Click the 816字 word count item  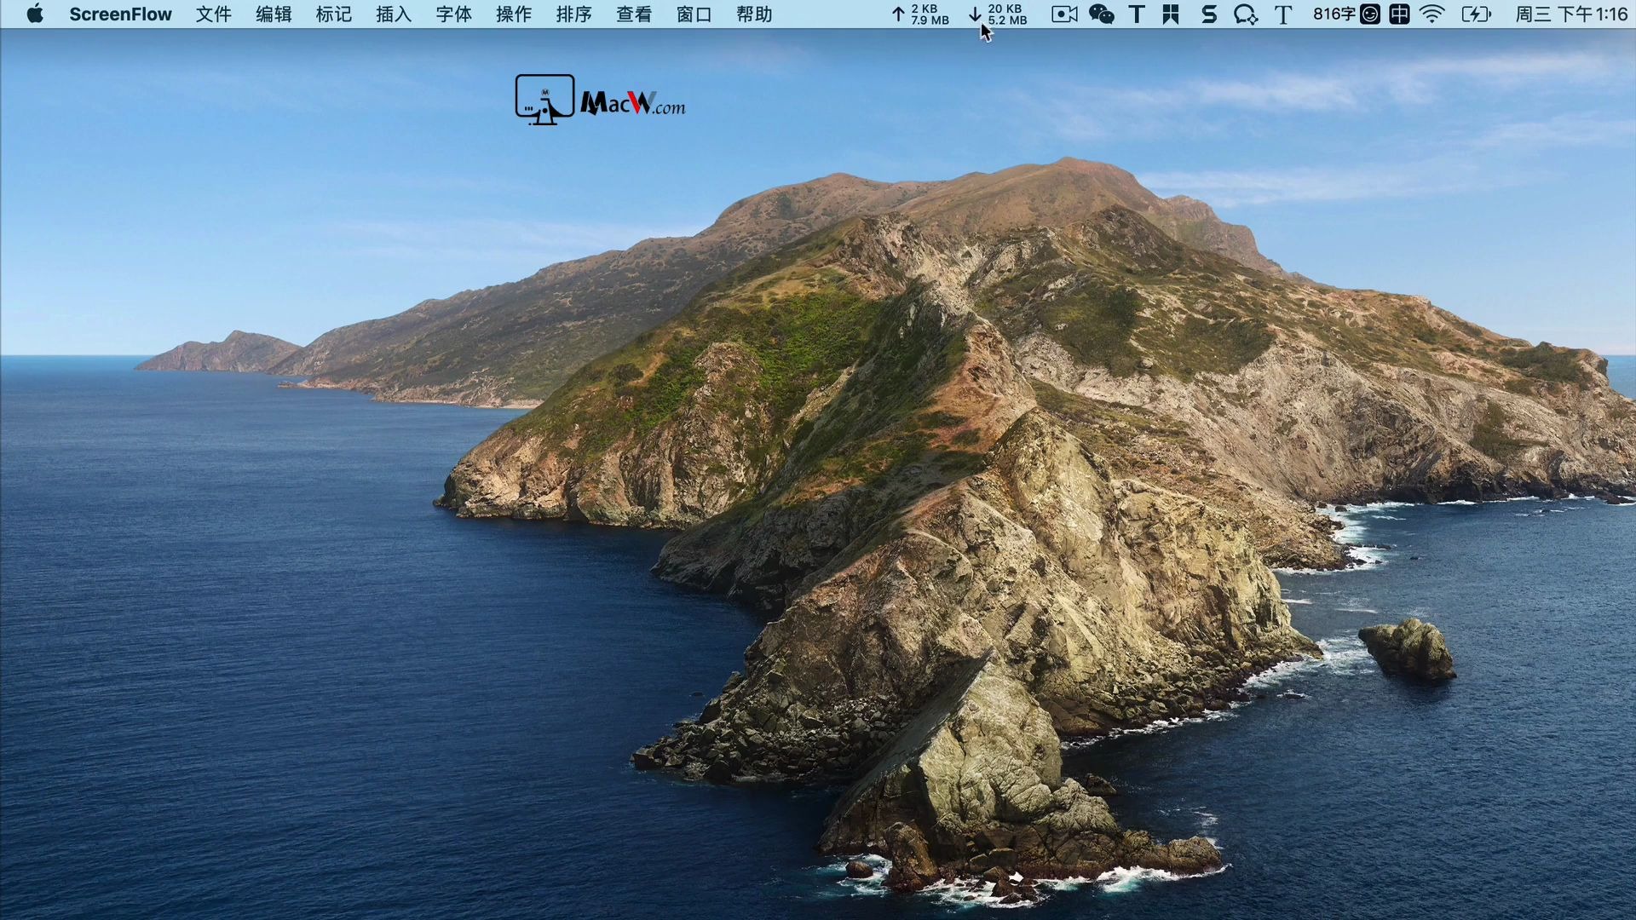click(x=1334, y=14)
